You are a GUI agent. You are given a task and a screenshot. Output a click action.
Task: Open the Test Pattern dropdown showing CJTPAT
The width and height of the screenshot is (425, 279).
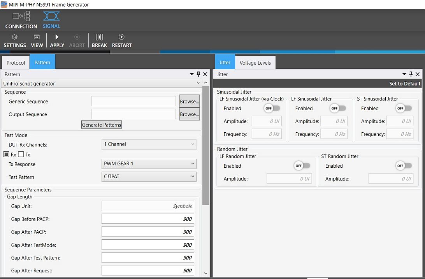[149, 177]
